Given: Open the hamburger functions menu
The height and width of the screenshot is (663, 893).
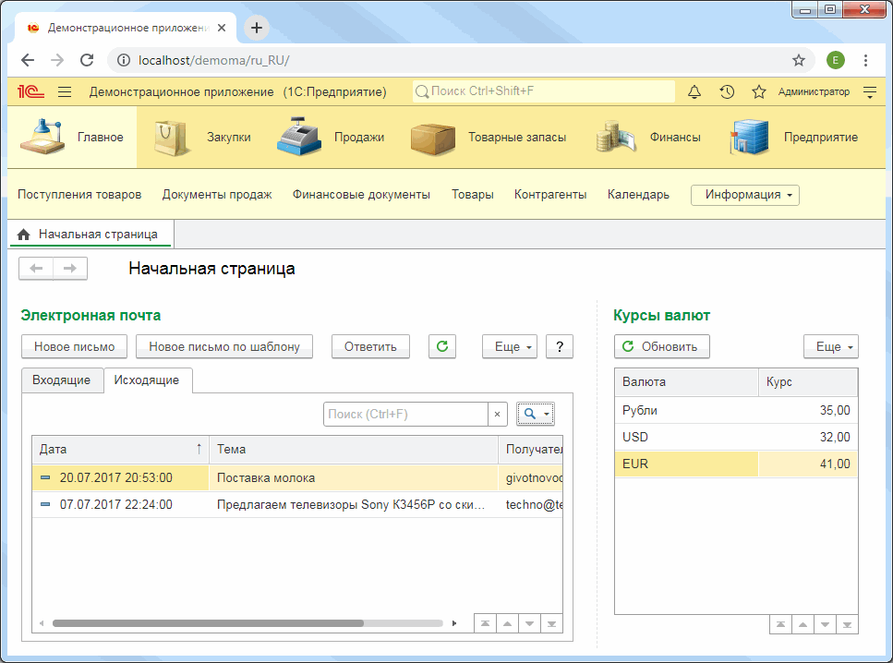Looking at the screenshot, I should point(65,91).
